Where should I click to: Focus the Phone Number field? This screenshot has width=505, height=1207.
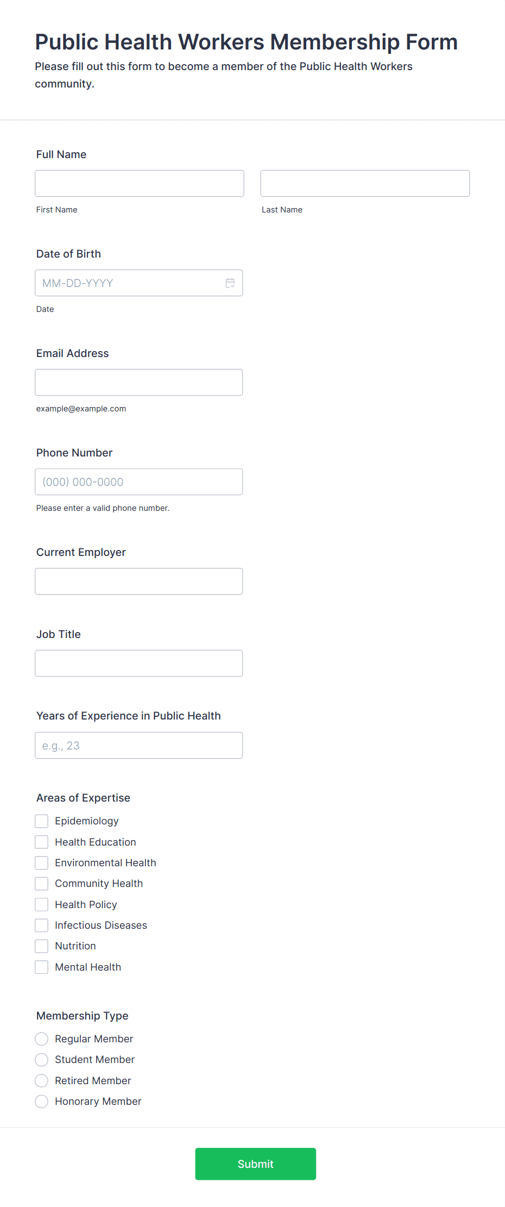pos(138,482)
